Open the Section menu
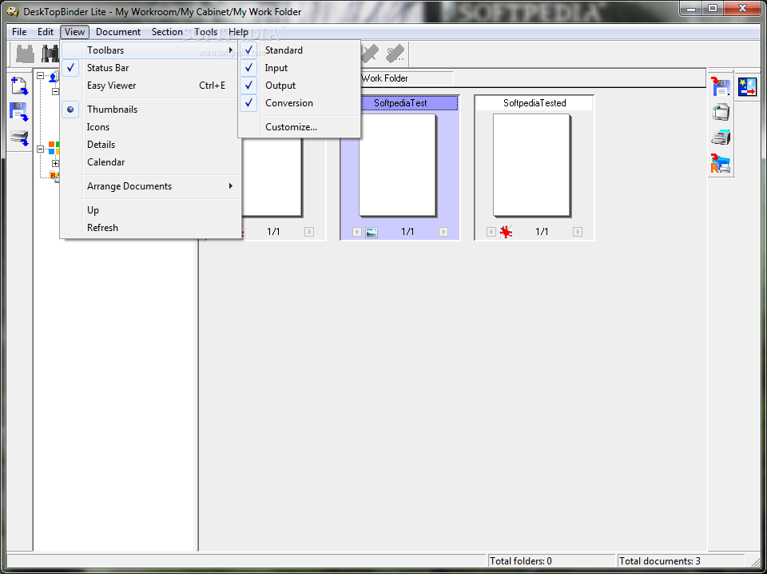The image size is (767, 574). (x=167, y=32)
